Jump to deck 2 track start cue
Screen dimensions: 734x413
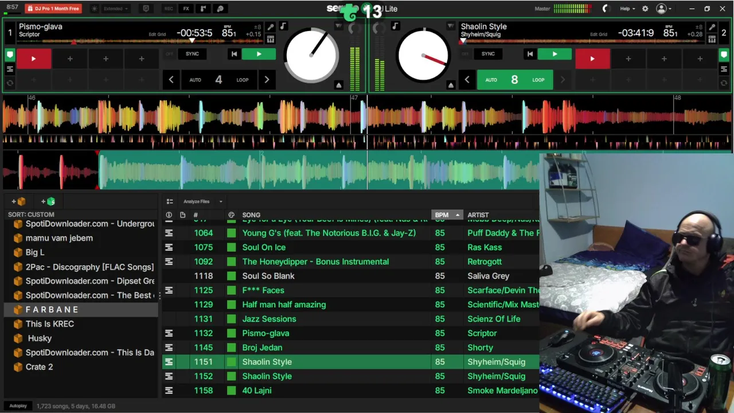[x=530, y=54]
